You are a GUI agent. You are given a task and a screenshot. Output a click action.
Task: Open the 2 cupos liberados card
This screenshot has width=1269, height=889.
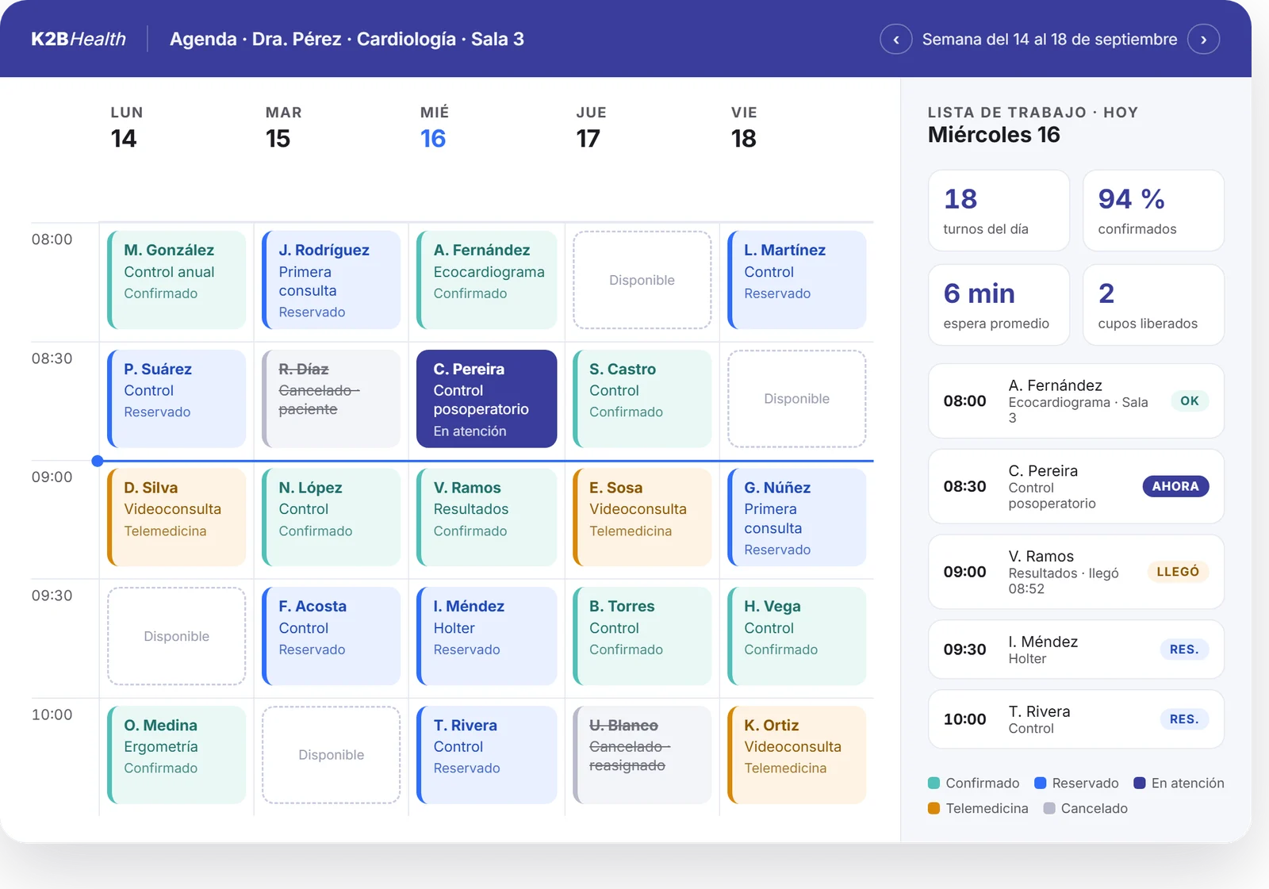tap(1153, 305)
